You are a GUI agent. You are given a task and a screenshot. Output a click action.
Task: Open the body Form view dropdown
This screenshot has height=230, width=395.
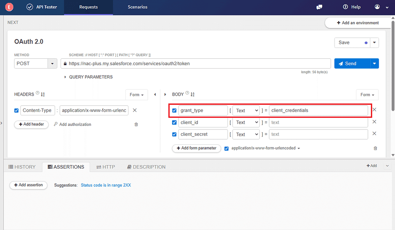(367, 95)
